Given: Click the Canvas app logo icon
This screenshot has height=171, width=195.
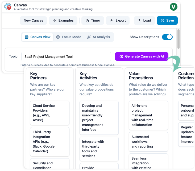Looking at the screenshot, I should pyautogui.click(x=8, y=7).
